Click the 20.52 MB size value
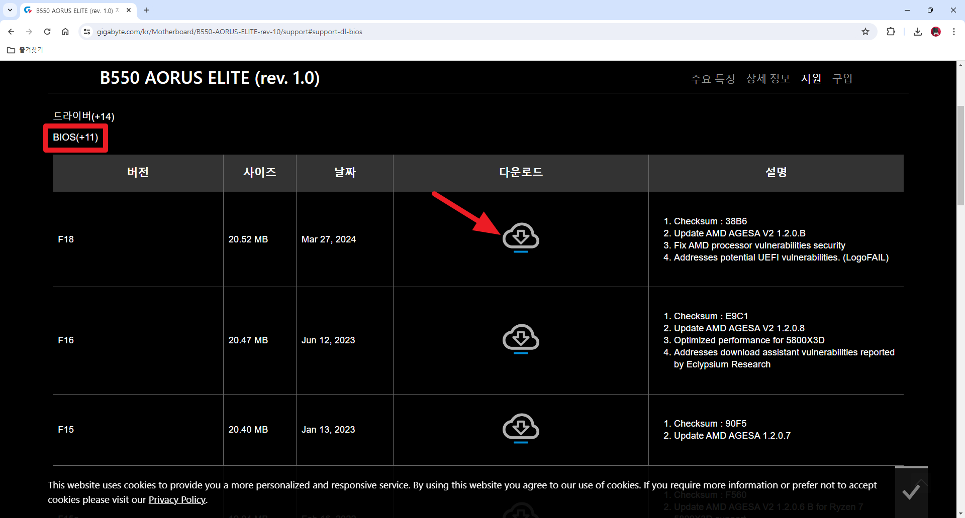The image size is (965, 518). pos(248,239)
